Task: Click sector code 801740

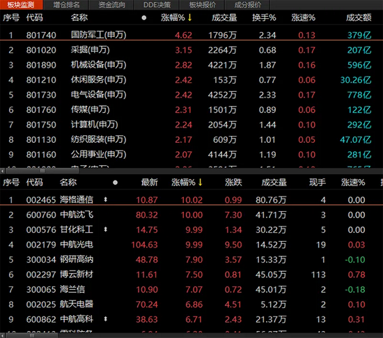Action: pyautogui.click(x=41, y=36)
